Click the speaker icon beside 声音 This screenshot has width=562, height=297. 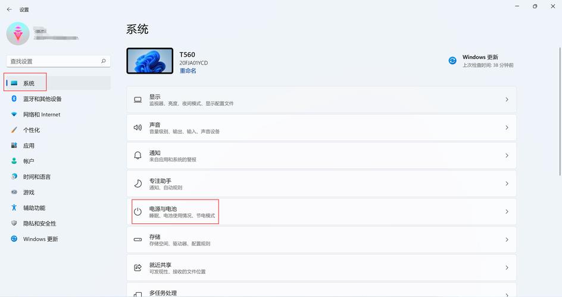point(138,128)
